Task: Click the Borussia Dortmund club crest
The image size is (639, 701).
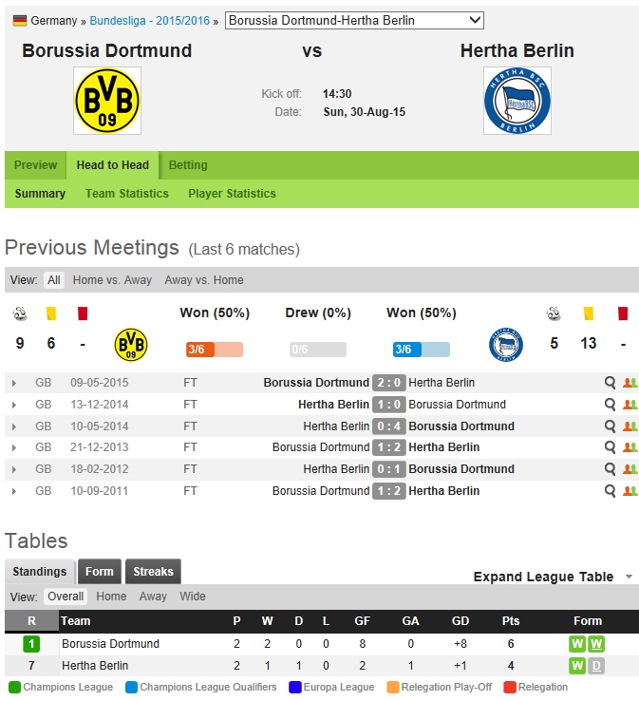Action: click(x=106, y=100)
